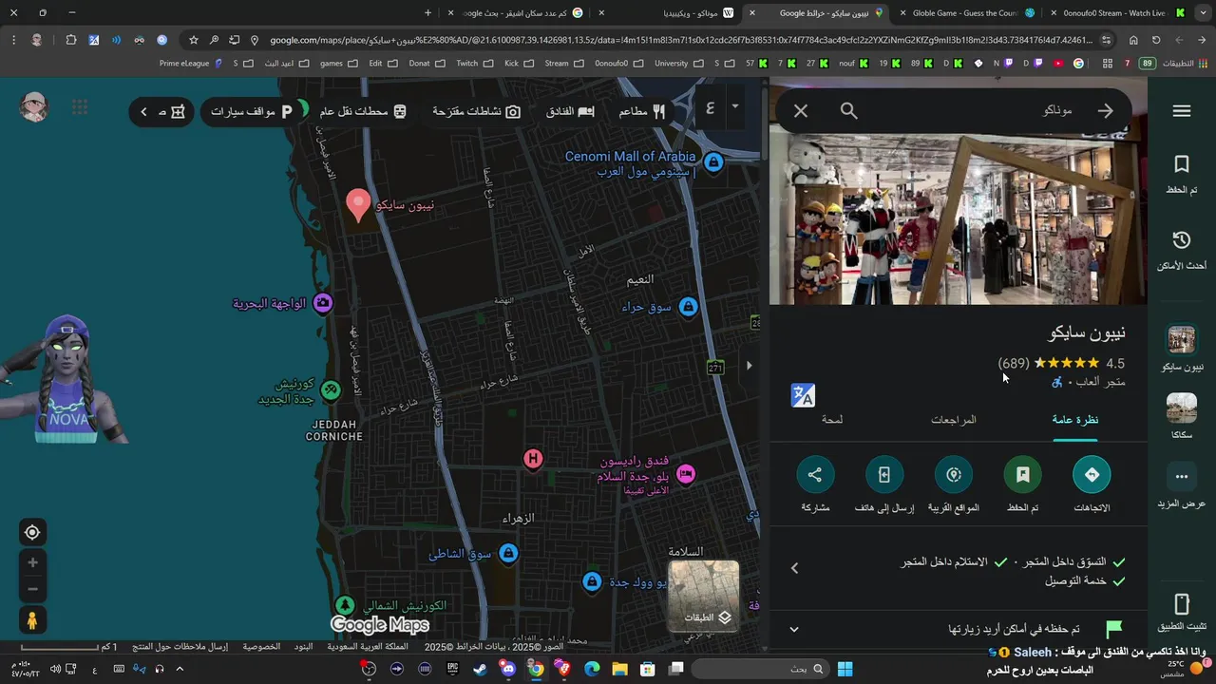Open recent places history icon
Image resolution: width=1216 pixels, height=684 pixels.
[1182, 240]
